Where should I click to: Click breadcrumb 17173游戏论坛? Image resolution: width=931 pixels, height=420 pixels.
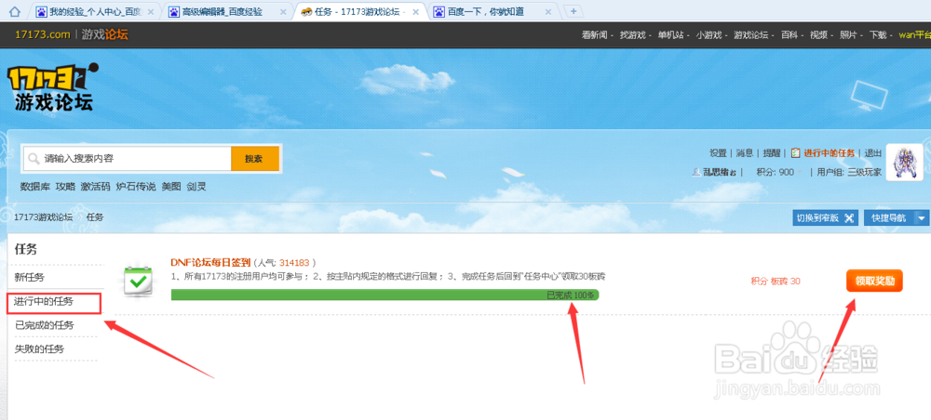click(x=44, y=217)
